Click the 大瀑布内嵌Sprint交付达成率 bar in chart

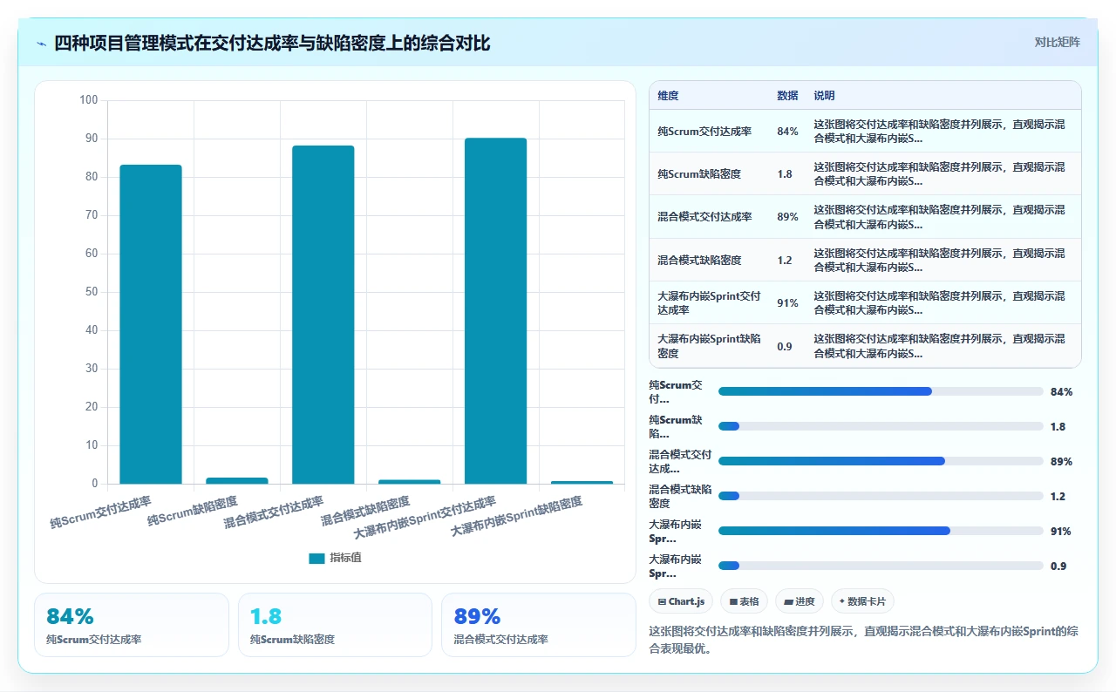point(496,311)
